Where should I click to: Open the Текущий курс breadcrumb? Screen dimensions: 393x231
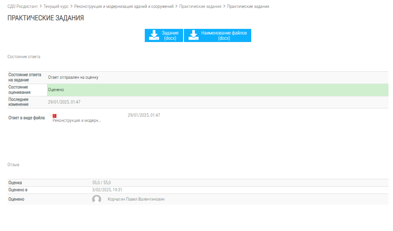(56, 6)
